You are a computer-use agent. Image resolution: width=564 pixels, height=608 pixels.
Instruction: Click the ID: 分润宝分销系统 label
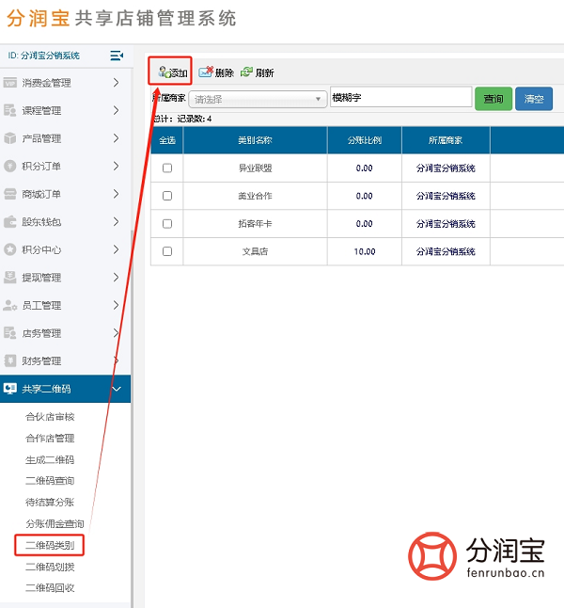coord(44,56)
